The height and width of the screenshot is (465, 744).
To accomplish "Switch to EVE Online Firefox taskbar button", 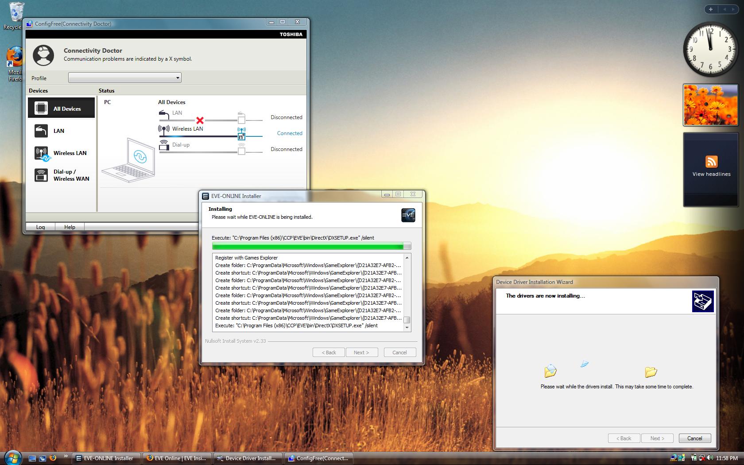I will pos(177,458).
